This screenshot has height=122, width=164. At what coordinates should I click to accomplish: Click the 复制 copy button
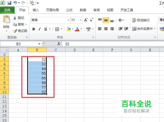coord(19,24)
